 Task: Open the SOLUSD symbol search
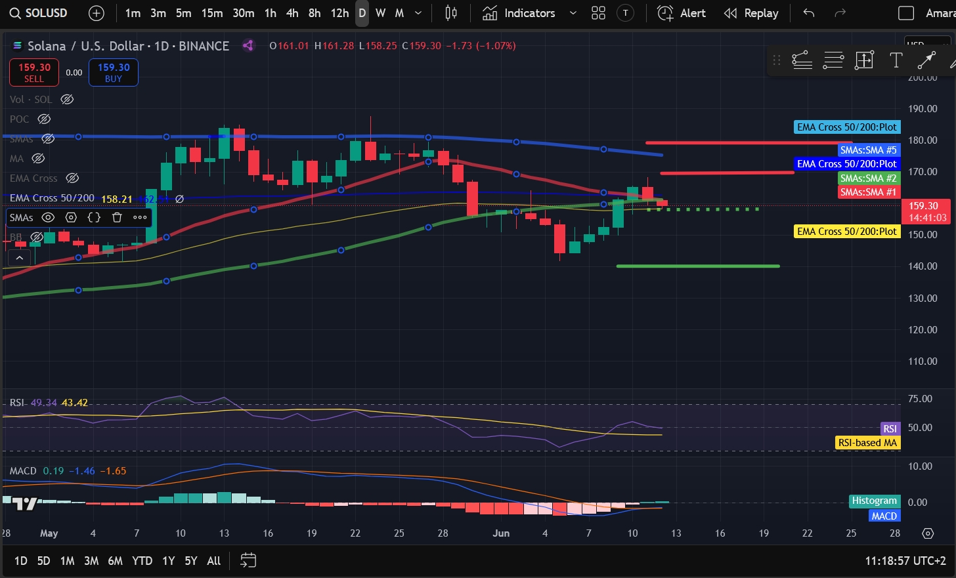coord(38,13)
